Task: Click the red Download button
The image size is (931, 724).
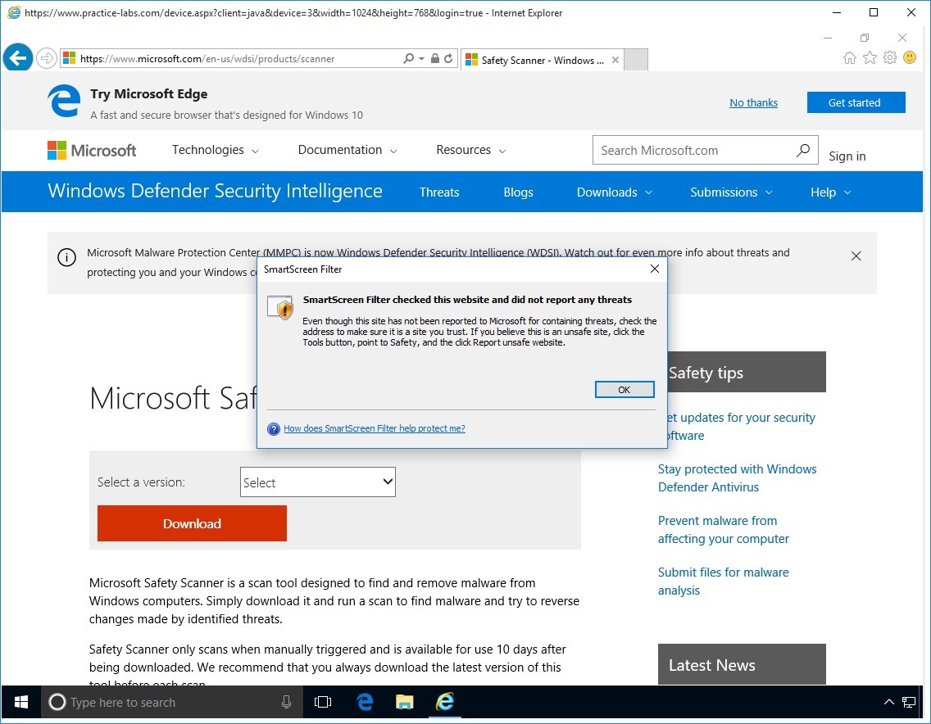Action: click(x=192, y=523)
